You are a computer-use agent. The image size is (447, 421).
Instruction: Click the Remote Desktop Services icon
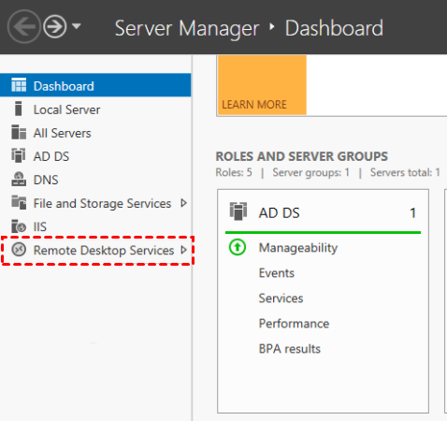point(19,250)
